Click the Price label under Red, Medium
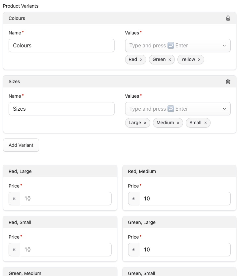Image resolution: width=240 pixels, height=276 pixels. (x=133, y=186)
